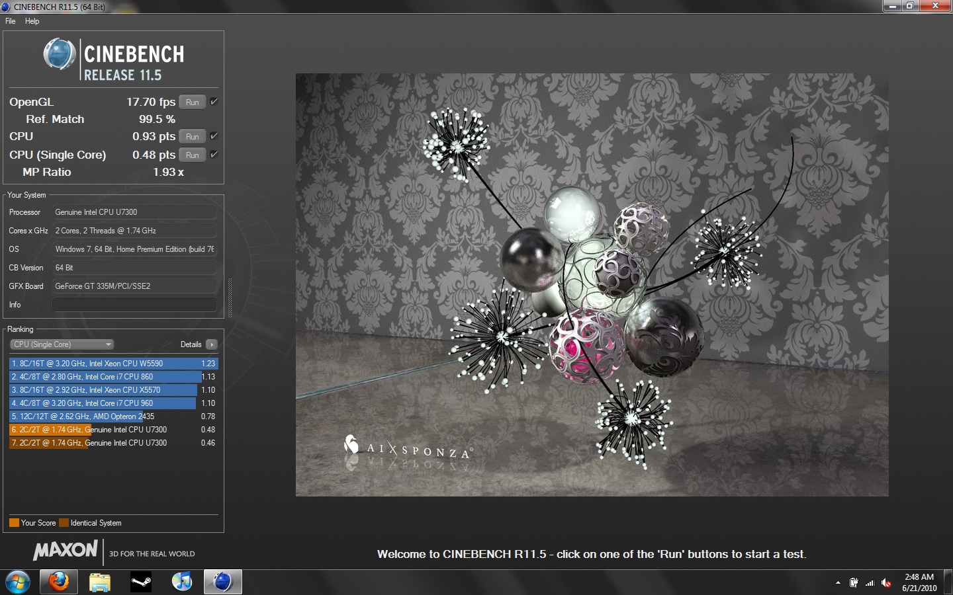Launch Firefox from the taskbar

[59, 582]
